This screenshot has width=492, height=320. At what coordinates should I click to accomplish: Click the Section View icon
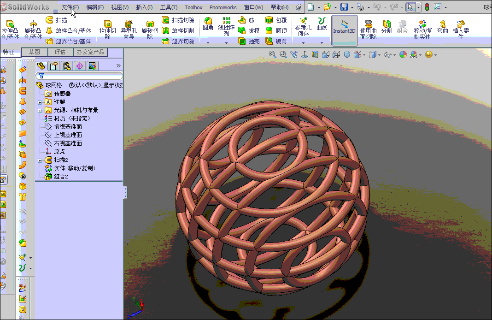click(315, 55)
